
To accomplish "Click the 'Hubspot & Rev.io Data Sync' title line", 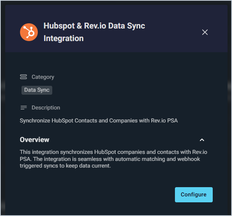I will (x=94, y=26).
